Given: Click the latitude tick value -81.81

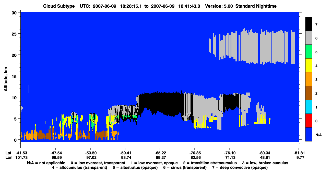Looking at the screenshot, I should [299, 153].
